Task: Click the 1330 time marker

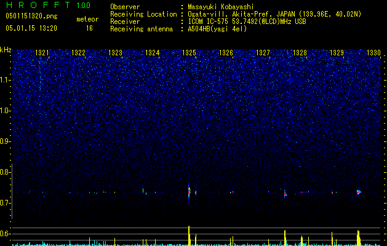Action: click(x=373, y=52)
